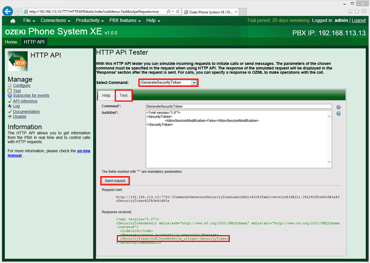Open the API reference link
This screenshot has height=263, width=370.
[x=25, y=101]
